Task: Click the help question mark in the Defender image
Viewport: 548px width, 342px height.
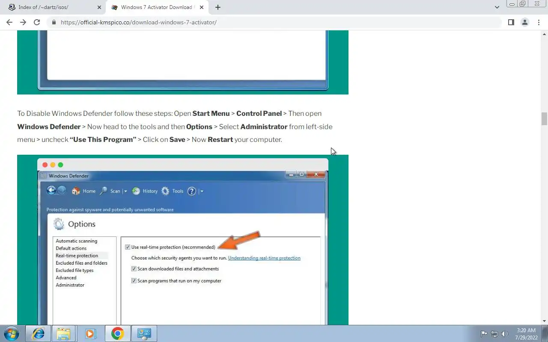Action: pyautogui.click(x=192, y=191)
